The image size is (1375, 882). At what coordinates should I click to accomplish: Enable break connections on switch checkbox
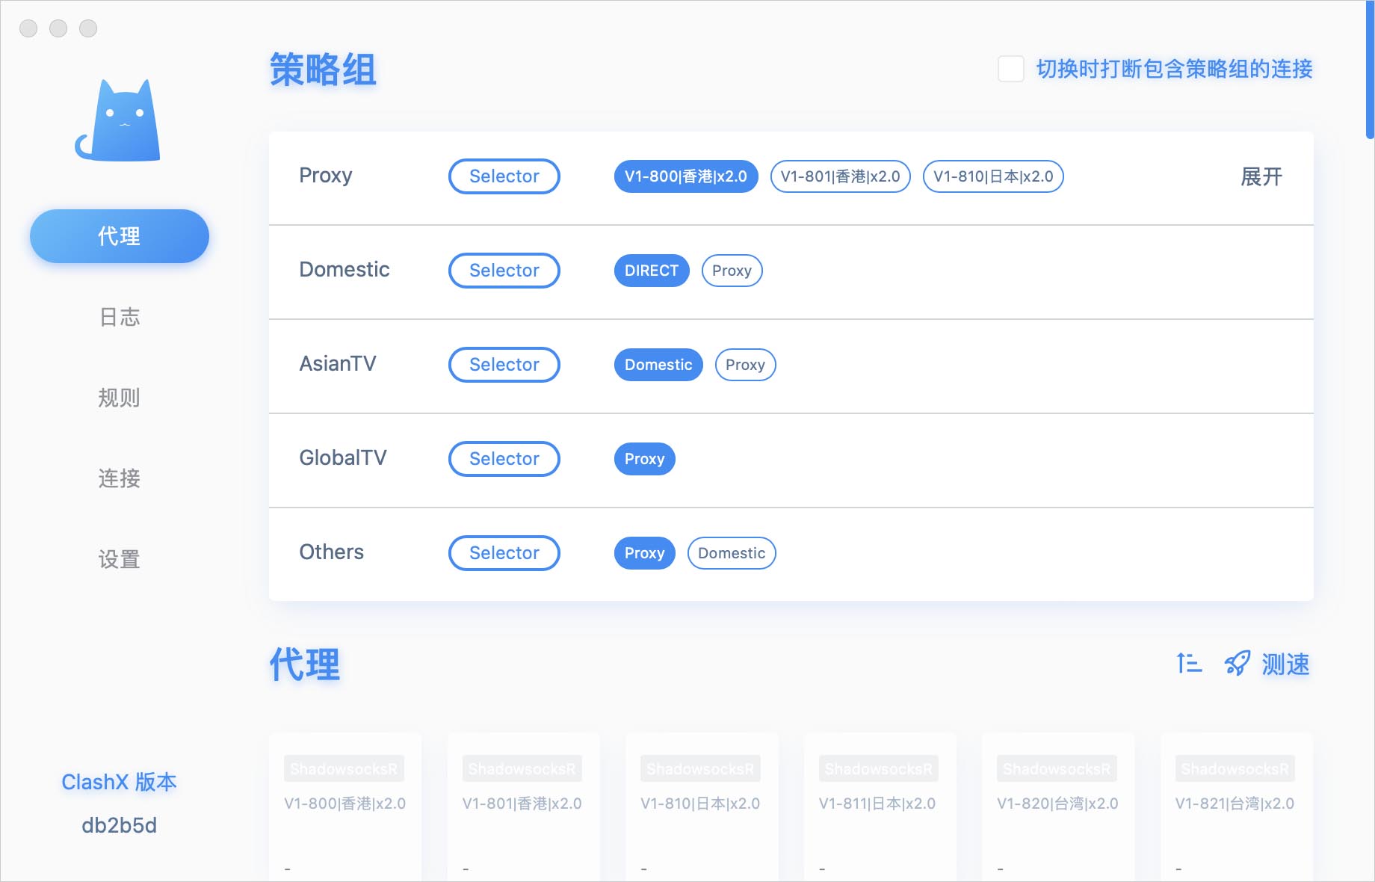(x=1010, y=69)
